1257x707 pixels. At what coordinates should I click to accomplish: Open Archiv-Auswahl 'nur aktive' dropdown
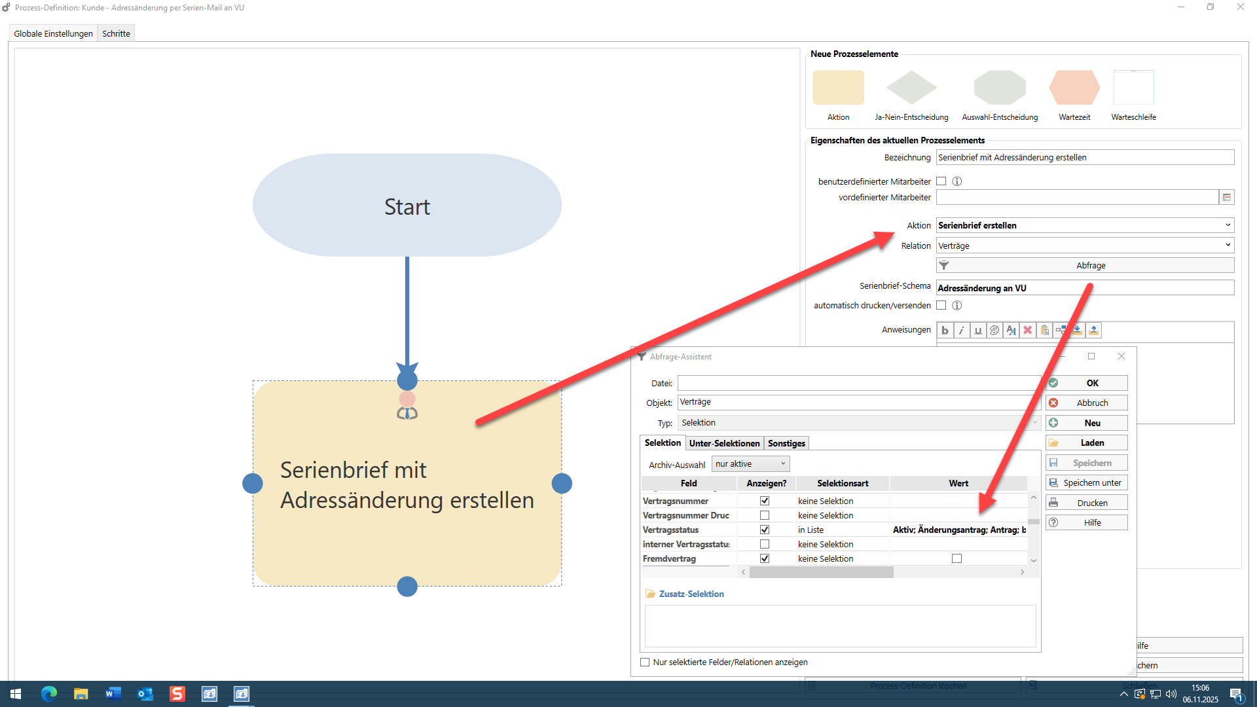click(x=750, y=464)
